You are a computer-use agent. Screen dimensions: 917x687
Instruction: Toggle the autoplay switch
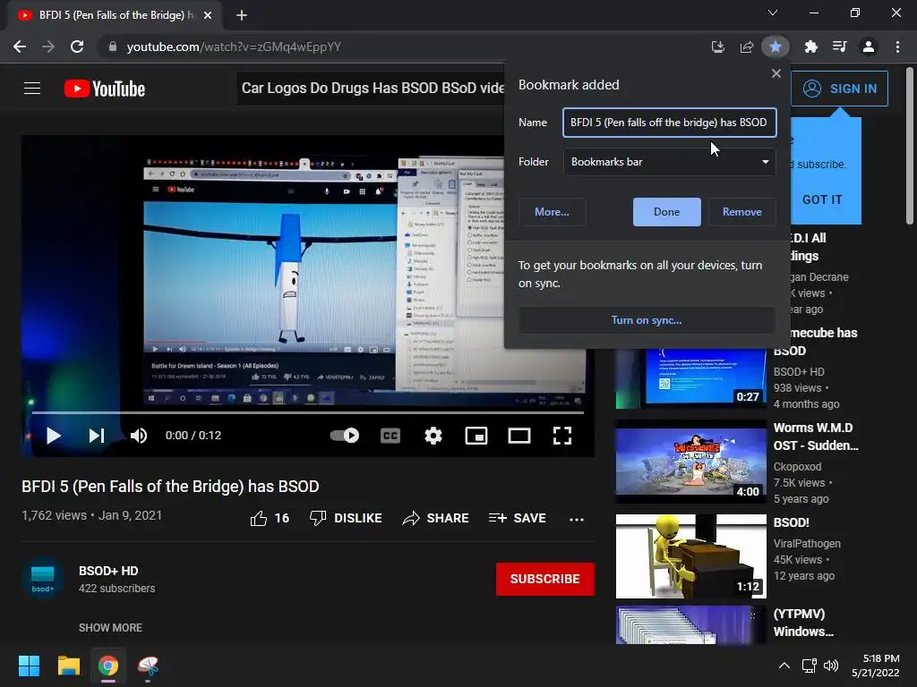[345, 436]
